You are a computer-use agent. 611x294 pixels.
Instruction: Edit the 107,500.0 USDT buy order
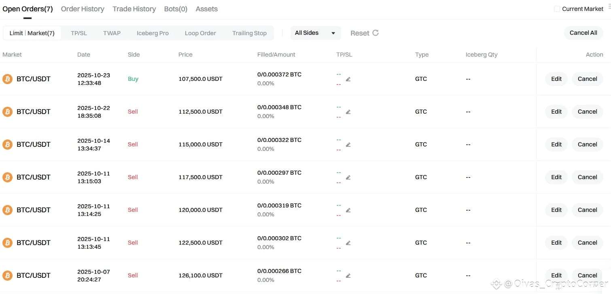(556, 79)
